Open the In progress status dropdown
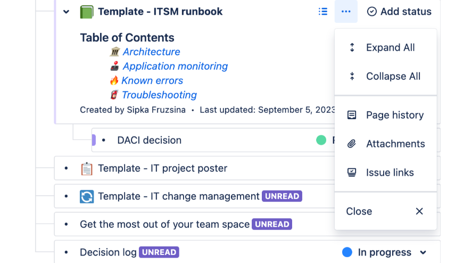The height and width of the screenshot is (263, 463). [x=423, y=252]
